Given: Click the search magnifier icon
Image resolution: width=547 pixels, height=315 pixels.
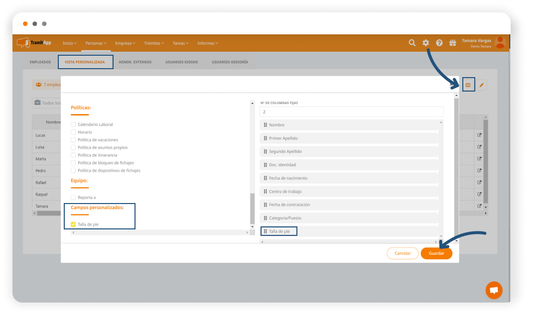Looking at the screenshot, I should tap(412, 43).
